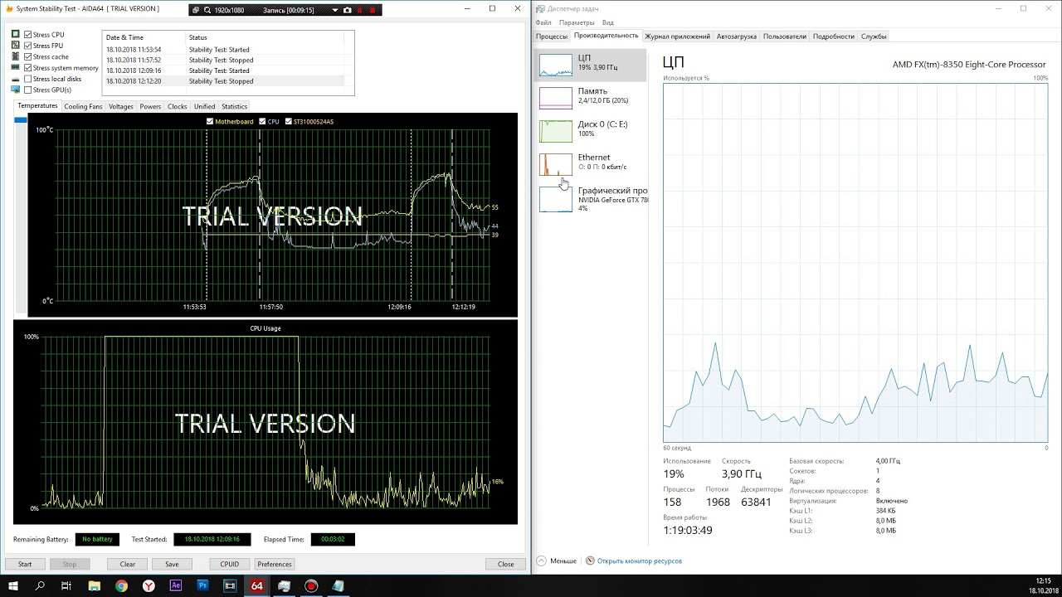Open the Журнал приложений tab
1062x597 pixels.
tap(678, 36)
